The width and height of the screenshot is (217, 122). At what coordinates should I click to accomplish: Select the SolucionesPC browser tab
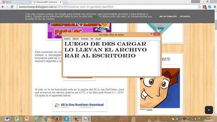[x=47, y=2]
